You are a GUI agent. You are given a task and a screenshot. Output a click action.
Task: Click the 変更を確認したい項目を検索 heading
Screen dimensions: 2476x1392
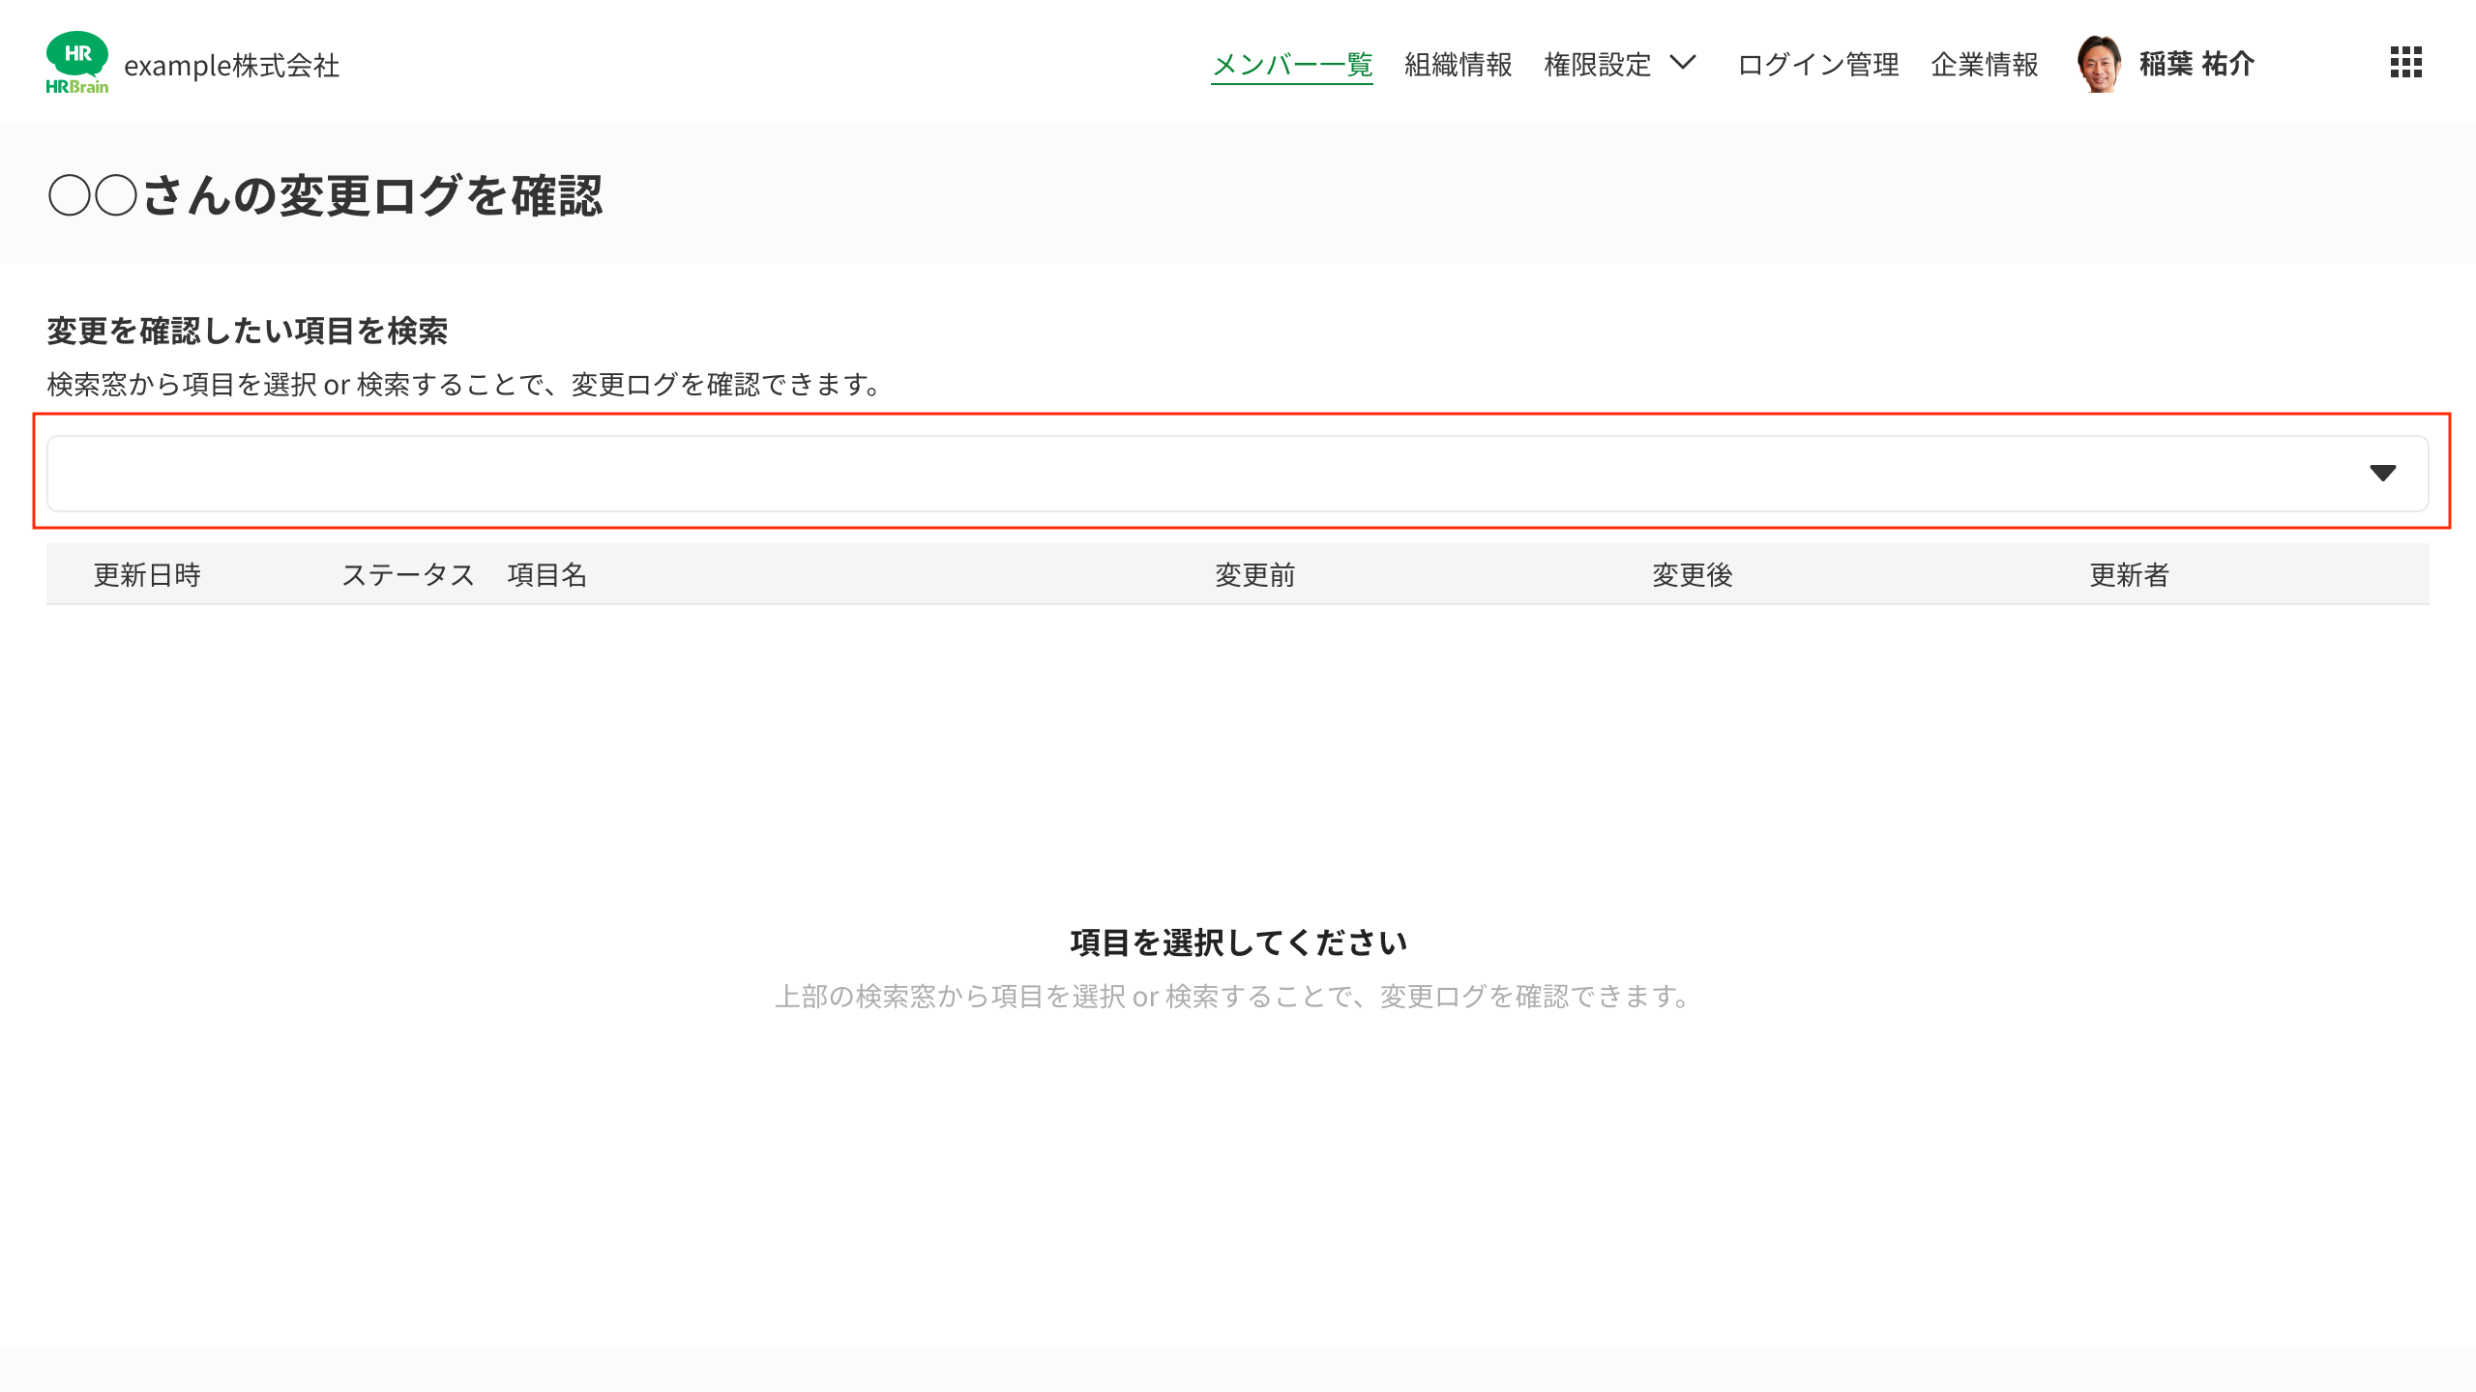[248, 331]
